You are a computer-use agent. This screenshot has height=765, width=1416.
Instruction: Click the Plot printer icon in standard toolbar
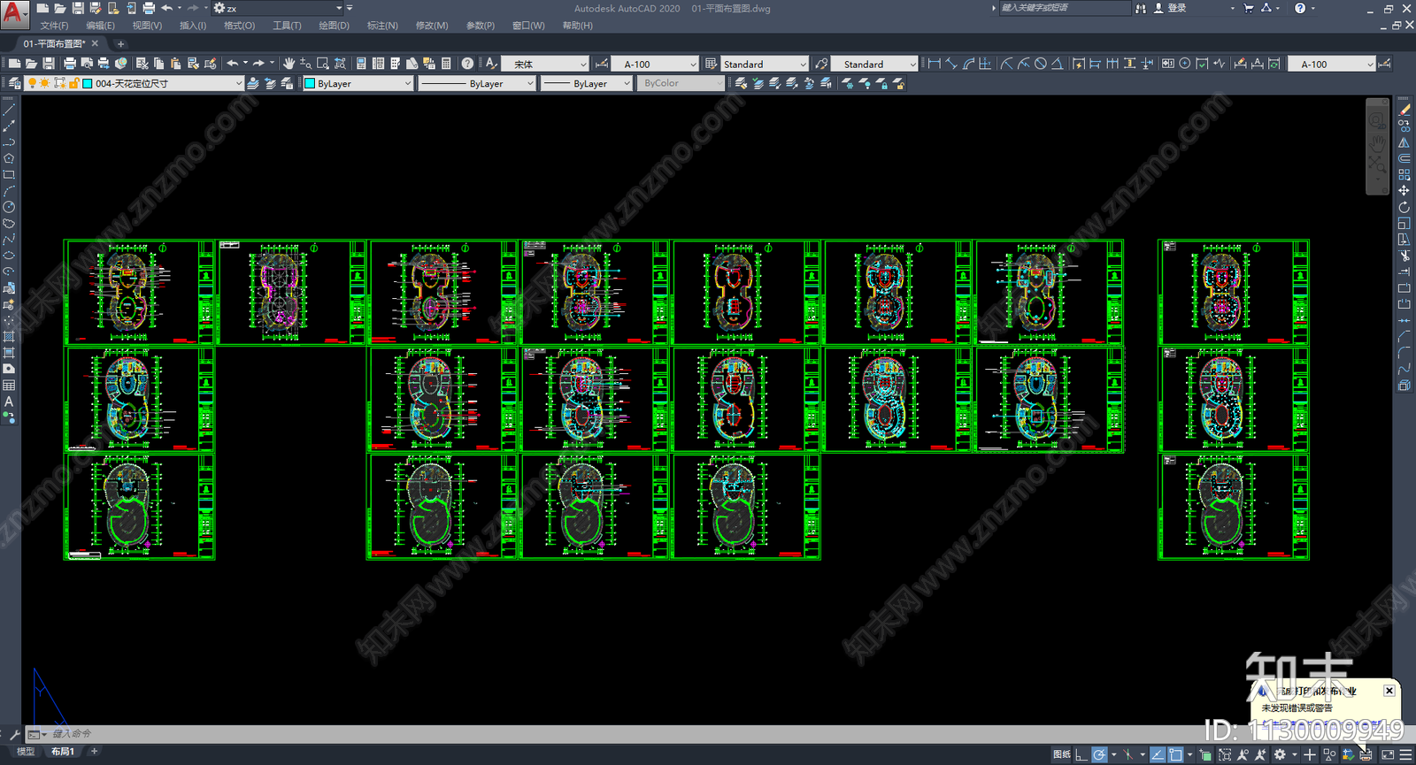(69, 64)
